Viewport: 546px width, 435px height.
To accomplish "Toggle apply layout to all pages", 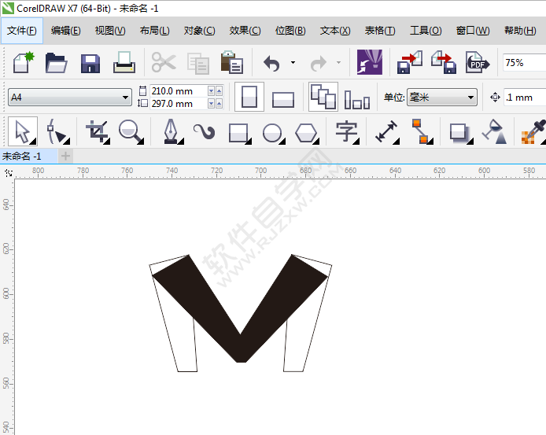I will tap(323, 97).
